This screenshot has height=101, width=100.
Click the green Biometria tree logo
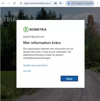point(26,29)
